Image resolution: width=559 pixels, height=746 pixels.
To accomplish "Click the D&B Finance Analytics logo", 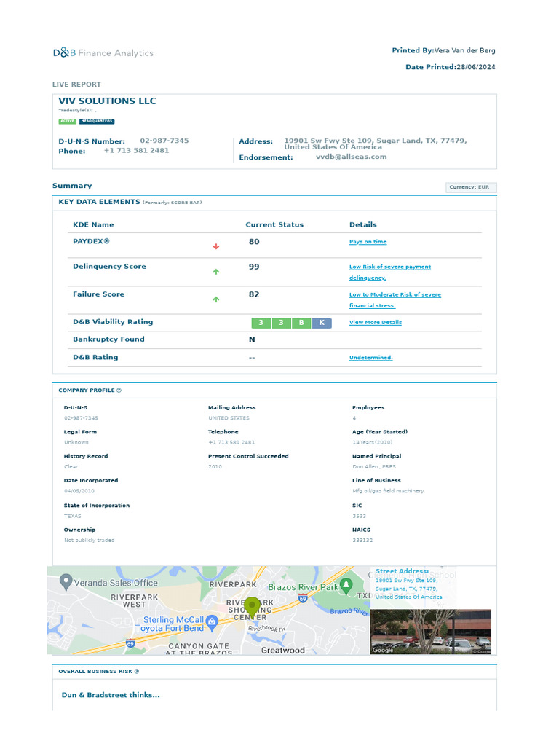I will click(103, 52).
